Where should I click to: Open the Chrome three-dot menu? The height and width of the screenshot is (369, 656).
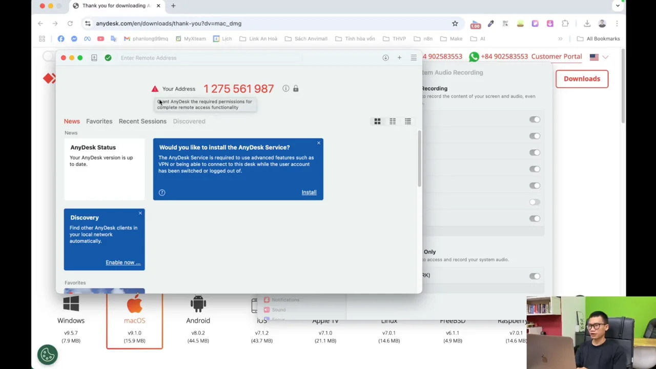(617, 24)
